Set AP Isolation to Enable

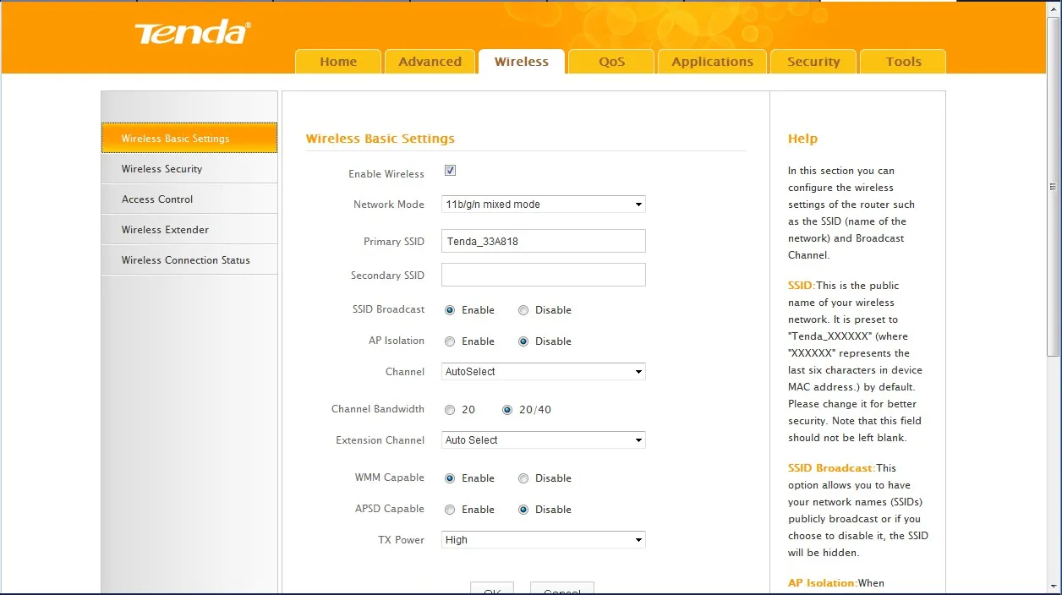tap(450, 341)
